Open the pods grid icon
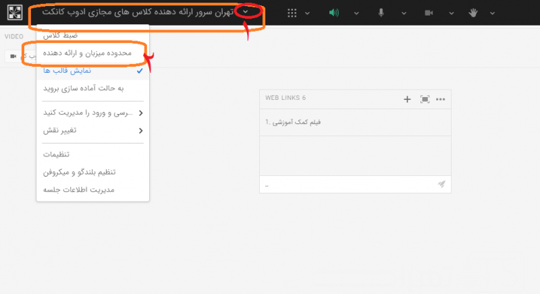Viewport: 540px width, 294px height. (x=292, y=13)
